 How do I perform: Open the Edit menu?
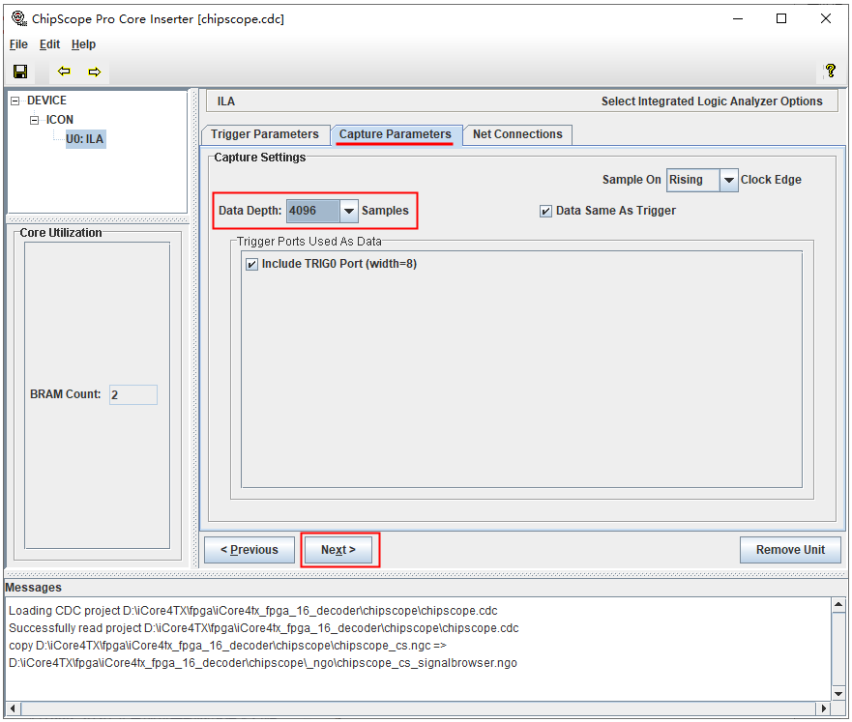pyautogui.click(x=49, y=44)
